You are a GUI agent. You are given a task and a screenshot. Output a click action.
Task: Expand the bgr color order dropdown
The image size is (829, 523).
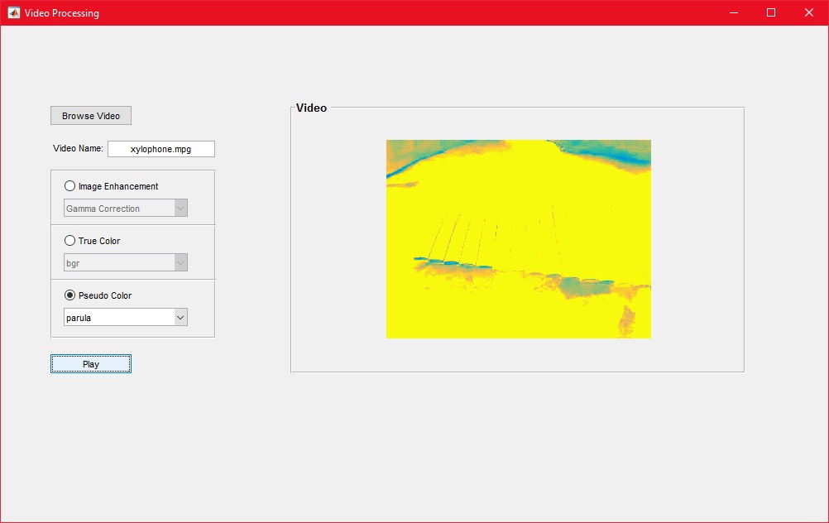pyautogui.click(x=126, y=263)
